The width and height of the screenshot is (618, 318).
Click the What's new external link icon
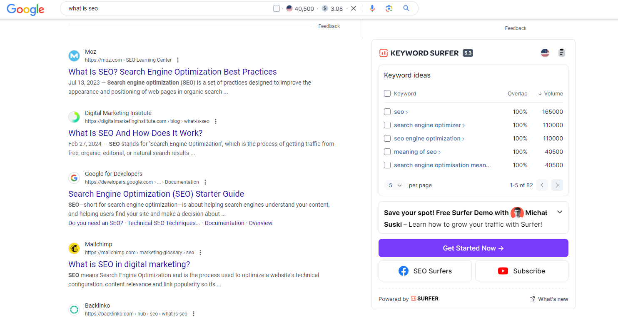pos(532,299)
